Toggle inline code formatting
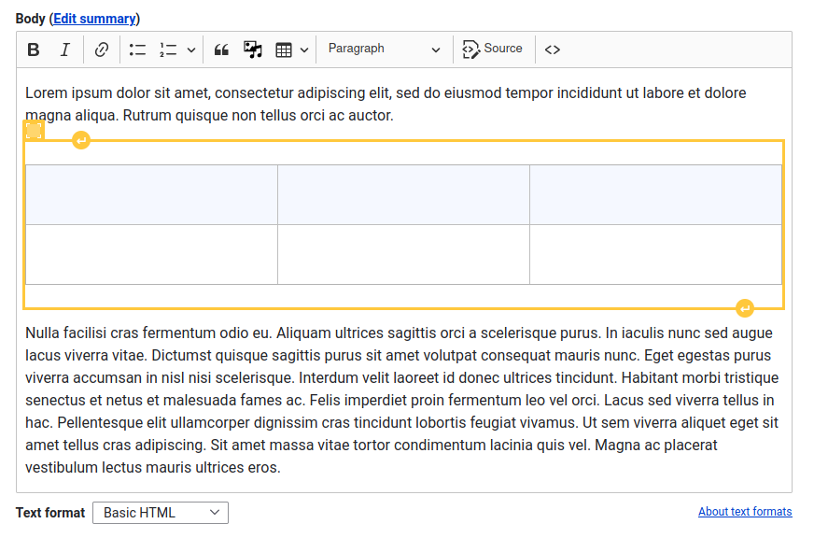This screenshot has height=538, width=814. (x=552, y=49)
